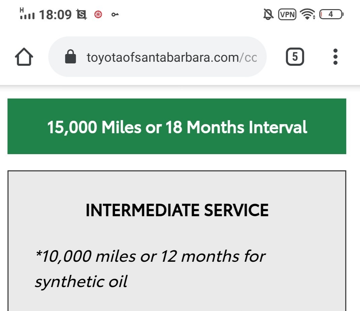Tap the truncated URL path after .com

point(248,57)
